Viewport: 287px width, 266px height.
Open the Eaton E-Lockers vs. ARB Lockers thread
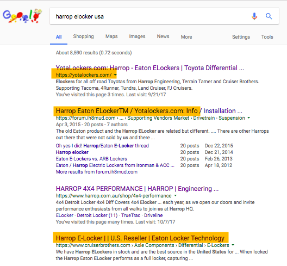91,159
